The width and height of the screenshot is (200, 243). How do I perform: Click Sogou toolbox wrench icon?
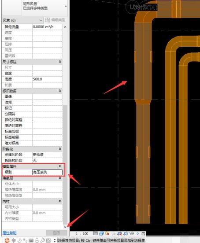pos(43,240)
